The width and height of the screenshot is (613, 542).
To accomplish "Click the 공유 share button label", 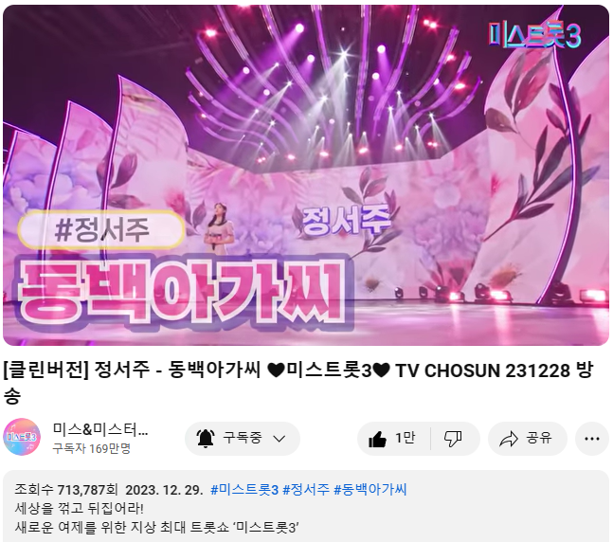I will coord(539,438).
